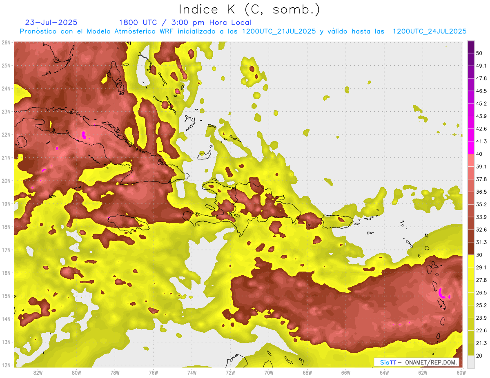
Task: Click the '19N' latitude label
Action: (x=6, y=203)
